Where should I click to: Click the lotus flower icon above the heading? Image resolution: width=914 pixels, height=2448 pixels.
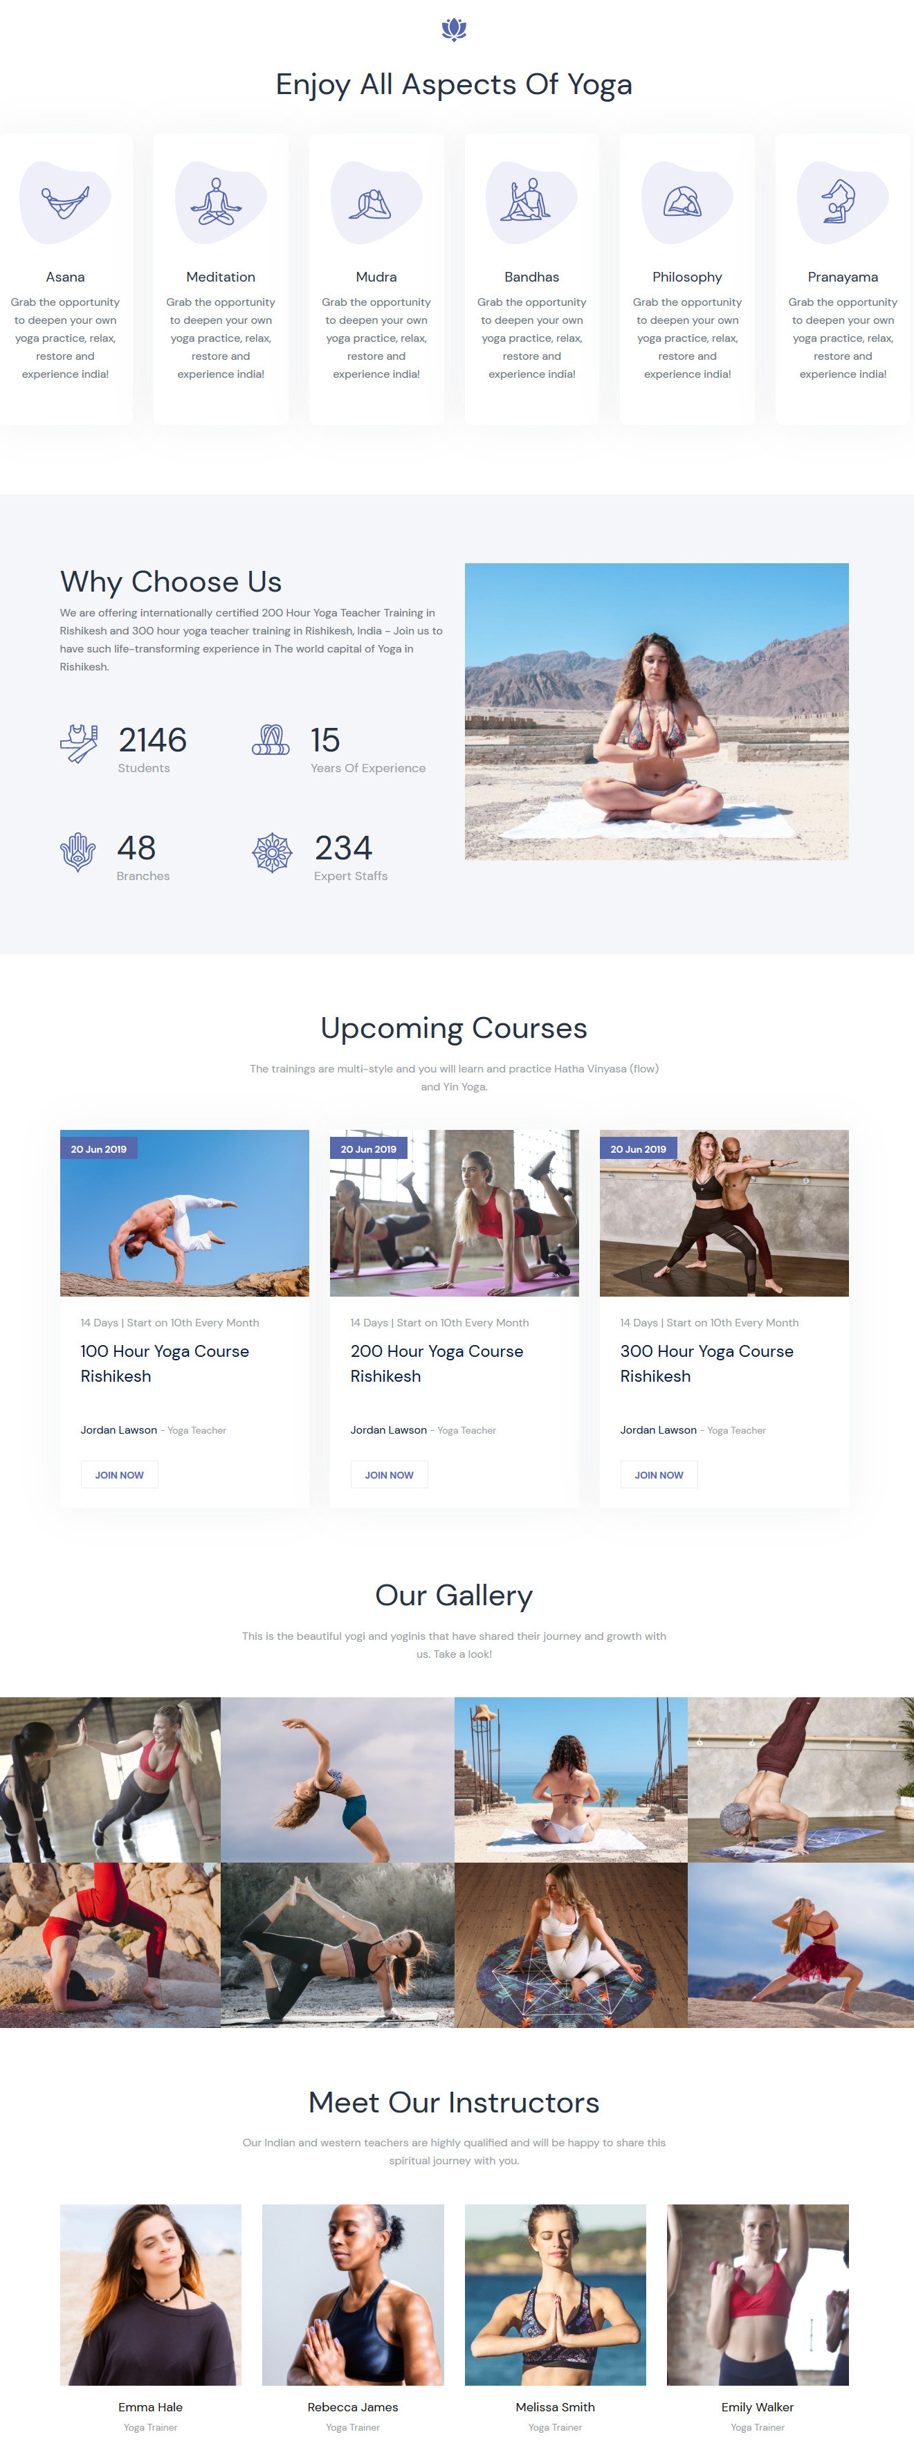click(454, 30)
